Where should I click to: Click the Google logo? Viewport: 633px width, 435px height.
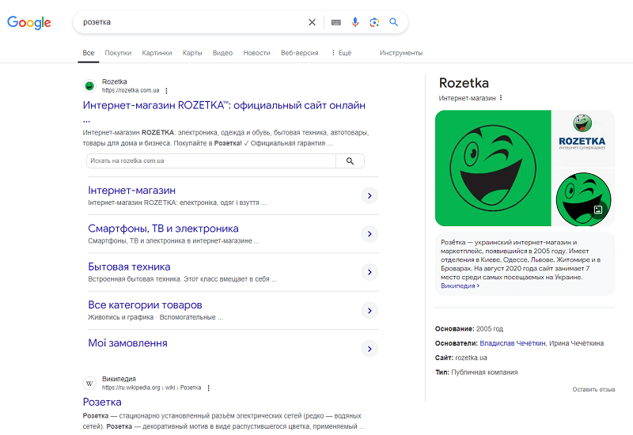point(29,23)
